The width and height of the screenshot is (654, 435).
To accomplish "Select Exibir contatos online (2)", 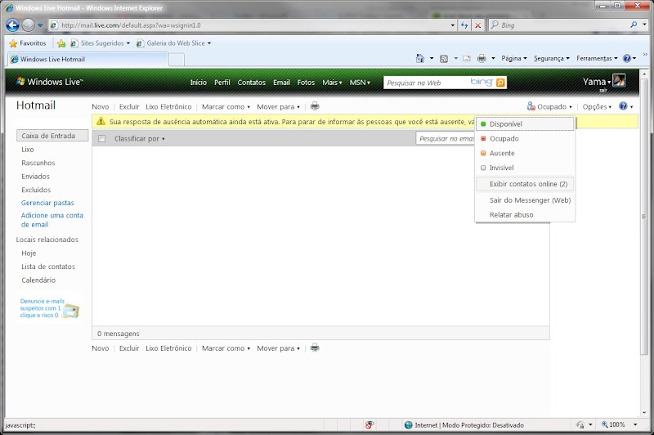I will click(525, 184).
